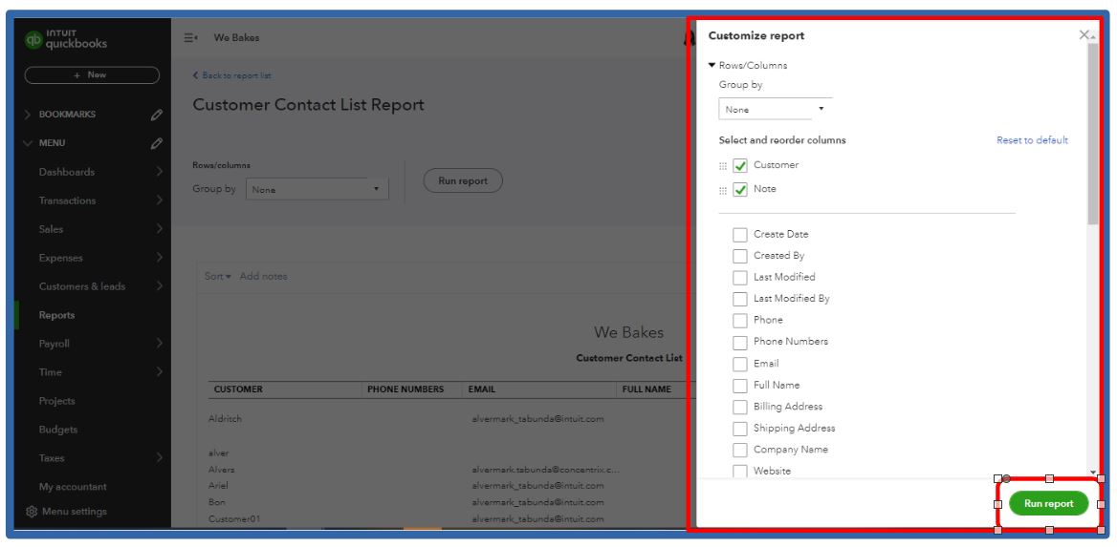Viewport: 1117px width, 547px height.
Task: Grab the drag handle beside Customer column
Action: tap(723, 166)
